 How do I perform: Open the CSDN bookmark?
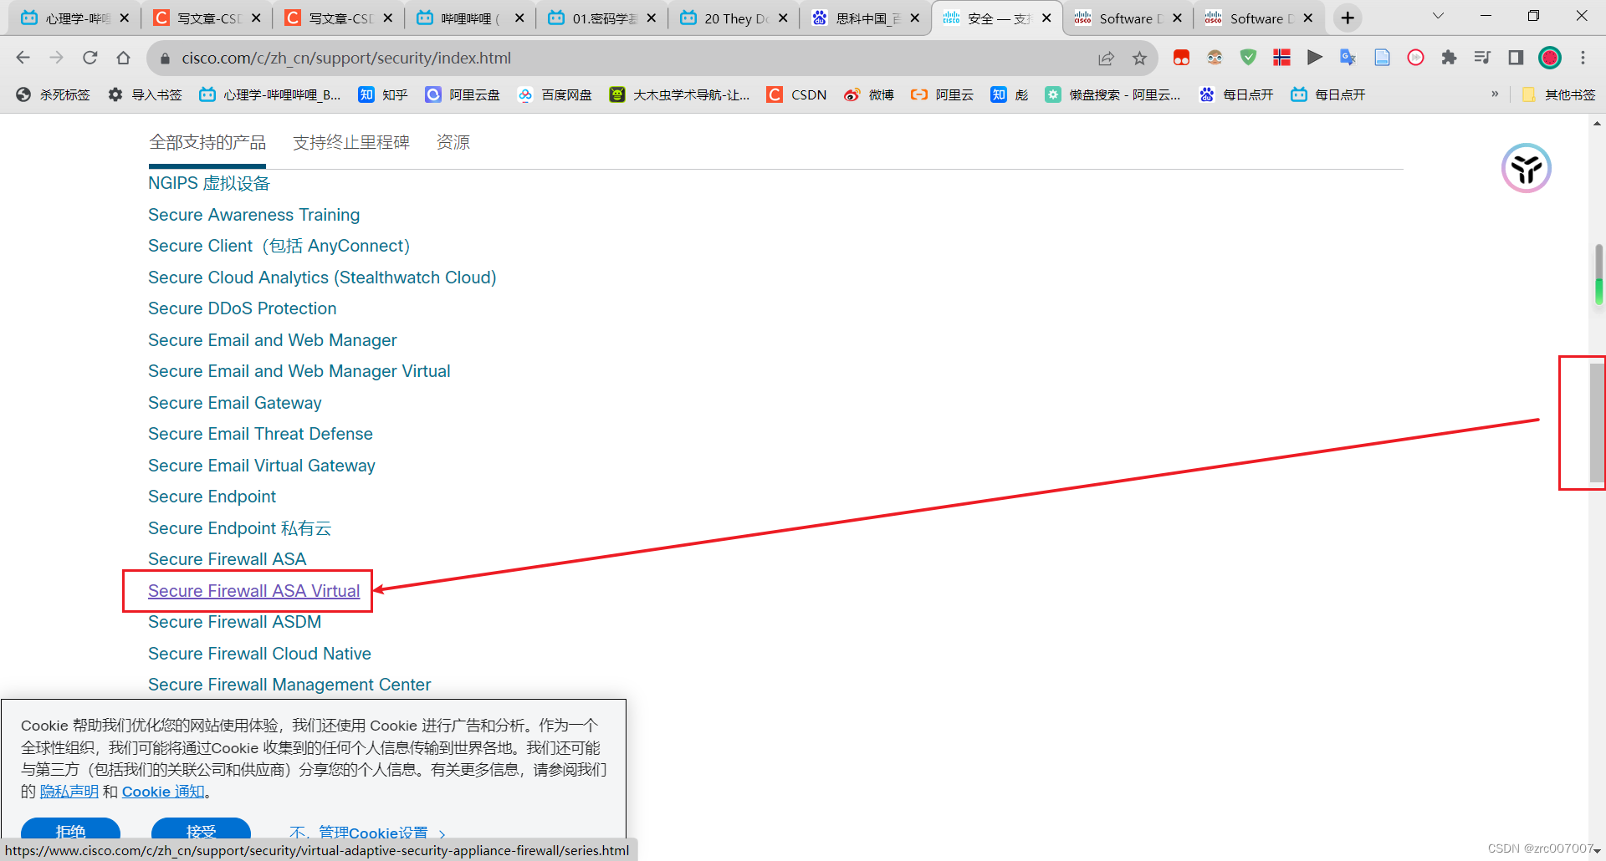(797, 94)
